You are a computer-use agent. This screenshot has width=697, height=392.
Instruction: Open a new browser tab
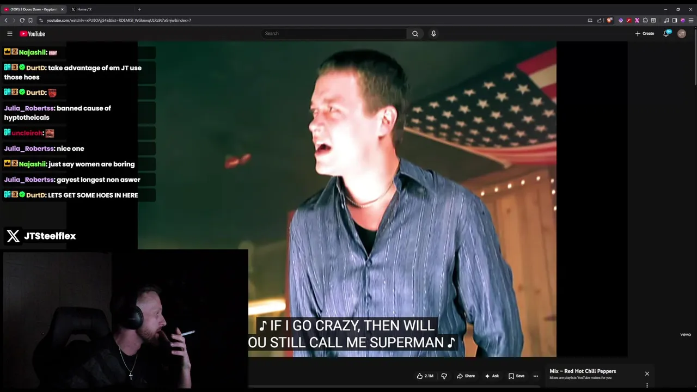139,9
